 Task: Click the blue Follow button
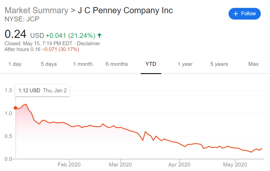(245, 14)
